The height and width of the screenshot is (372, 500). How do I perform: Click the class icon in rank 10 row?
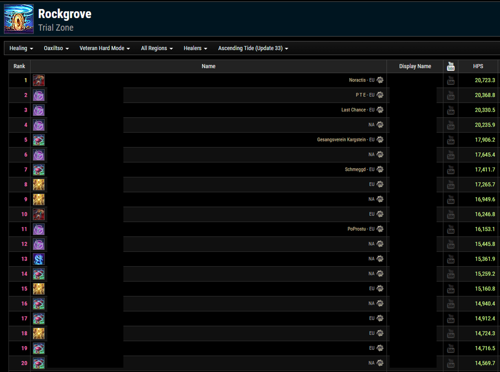point(39,214)
